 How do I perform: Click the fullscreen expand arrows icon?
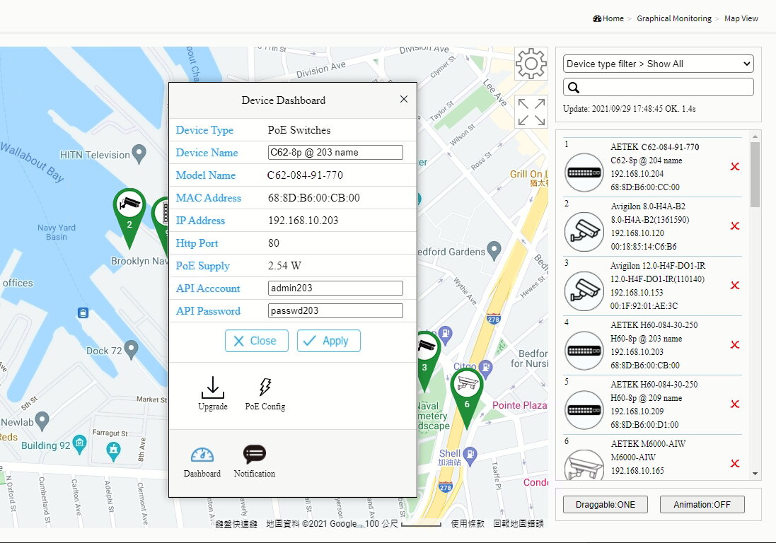coord(531,112)
